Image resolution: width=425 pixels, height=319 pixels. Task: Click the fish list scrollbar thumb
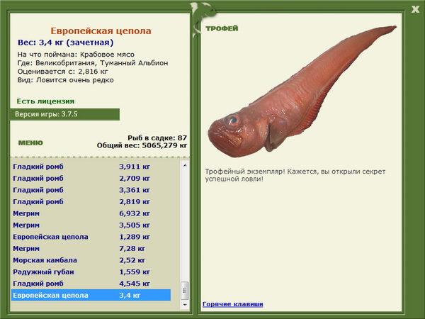pyautogui.click(x=185, y=291)
